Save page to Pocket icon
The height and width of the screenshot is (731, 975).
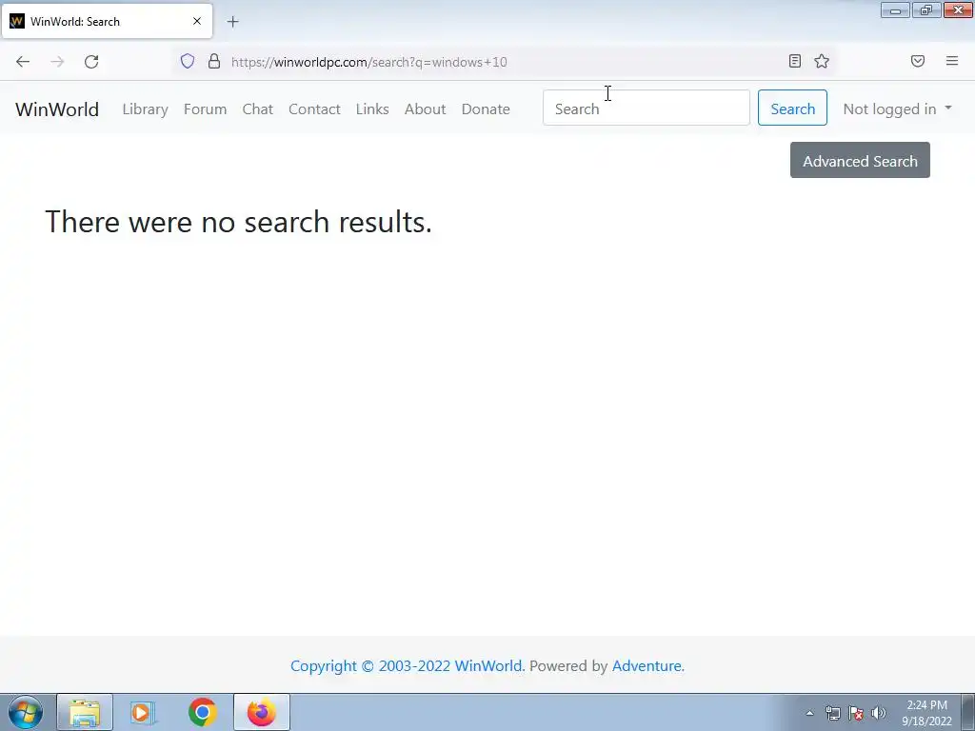[918, 61]
